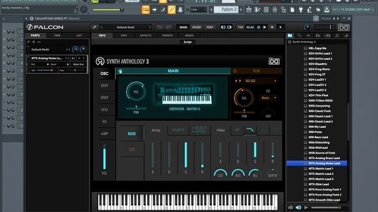Open the PD Bend+ dropdown
Viewport: 378px width, 212px height.
pos(268,98)
